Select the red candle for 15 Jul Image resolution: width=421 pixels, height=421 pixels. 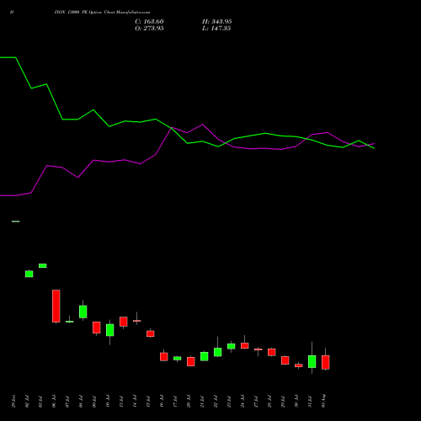pos(151,333)
